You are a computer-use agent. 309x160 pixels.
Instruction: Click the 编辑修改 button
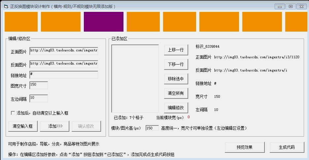point(176,108)
